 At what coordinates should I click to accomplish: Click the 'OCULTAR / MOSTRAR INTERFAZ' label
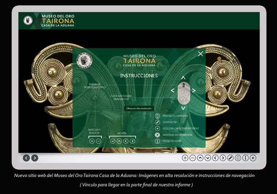pyautogui.click(x=180, y=128)
